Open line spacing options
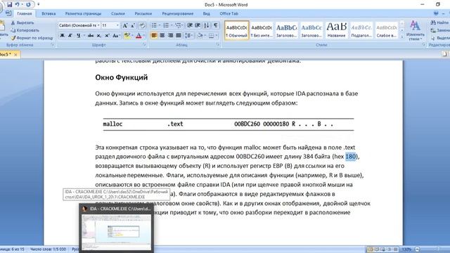Image resolution: width=450 pixels, height=253 pixels. (x=188, y=36)
